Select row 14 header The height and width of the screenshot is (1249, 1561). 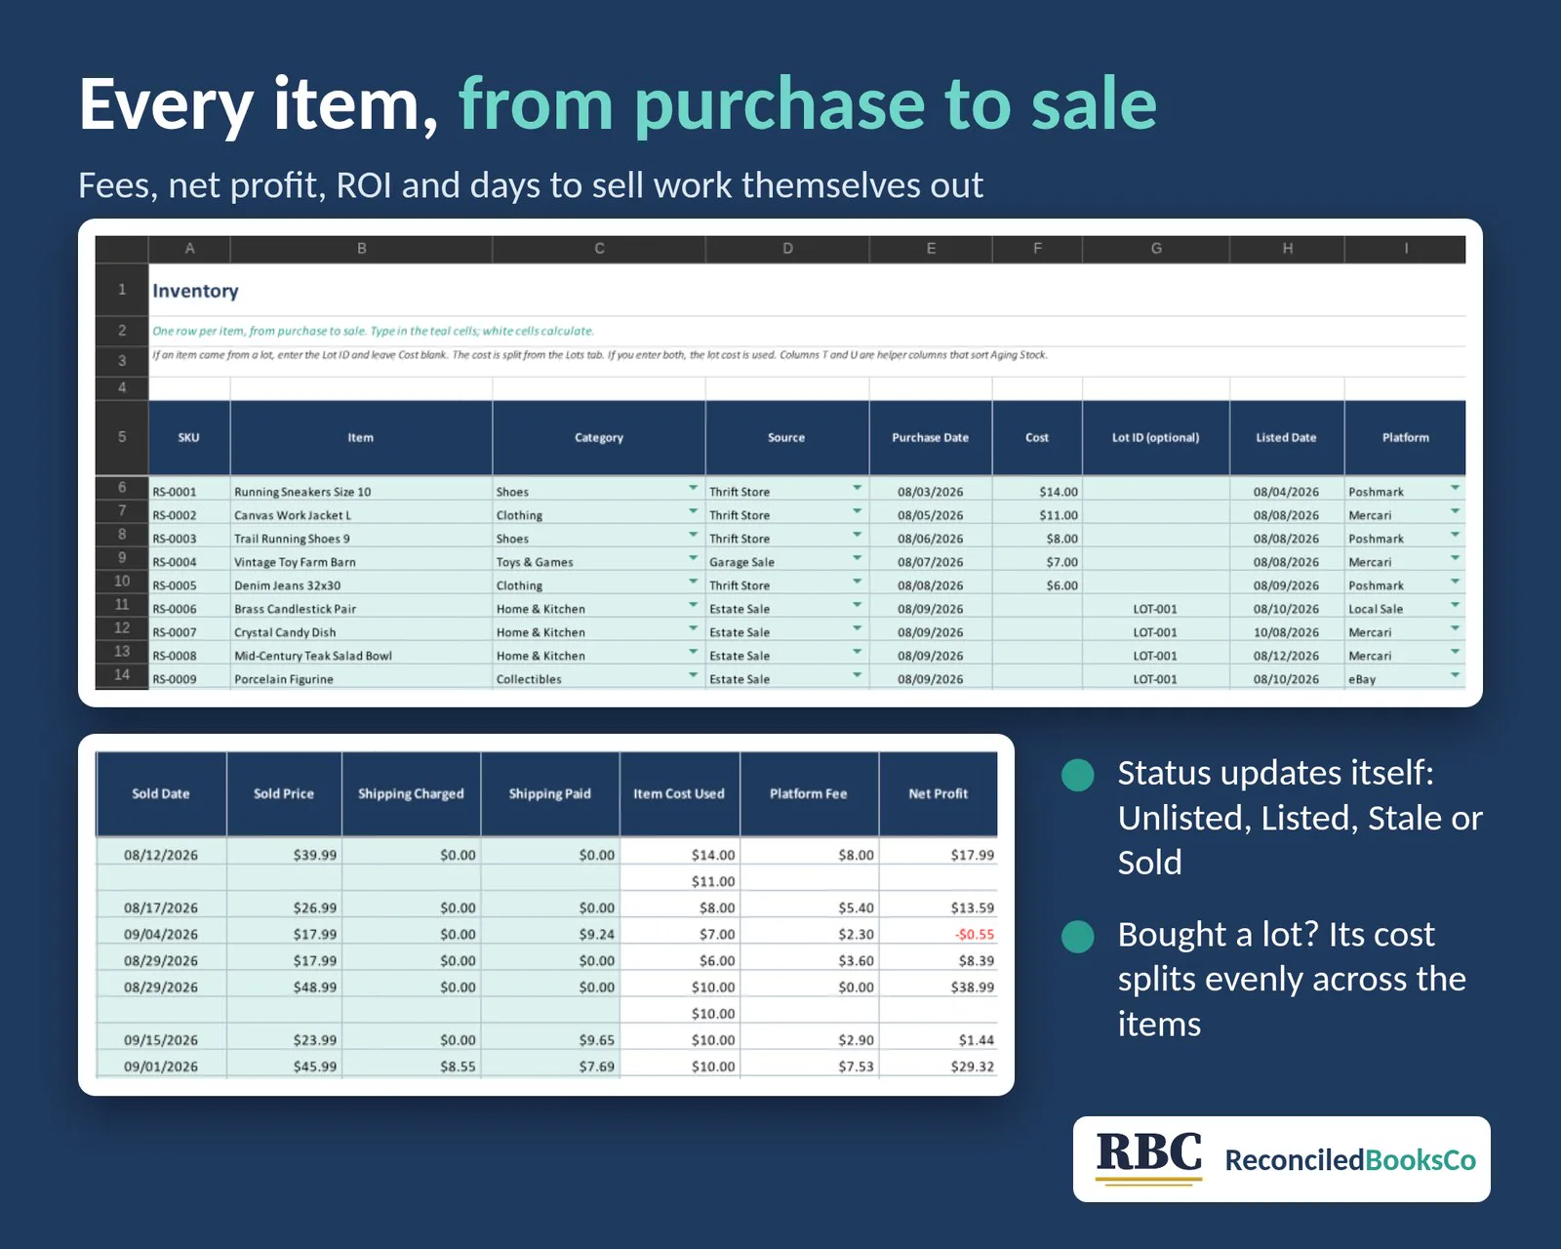[x=122, y=675]
